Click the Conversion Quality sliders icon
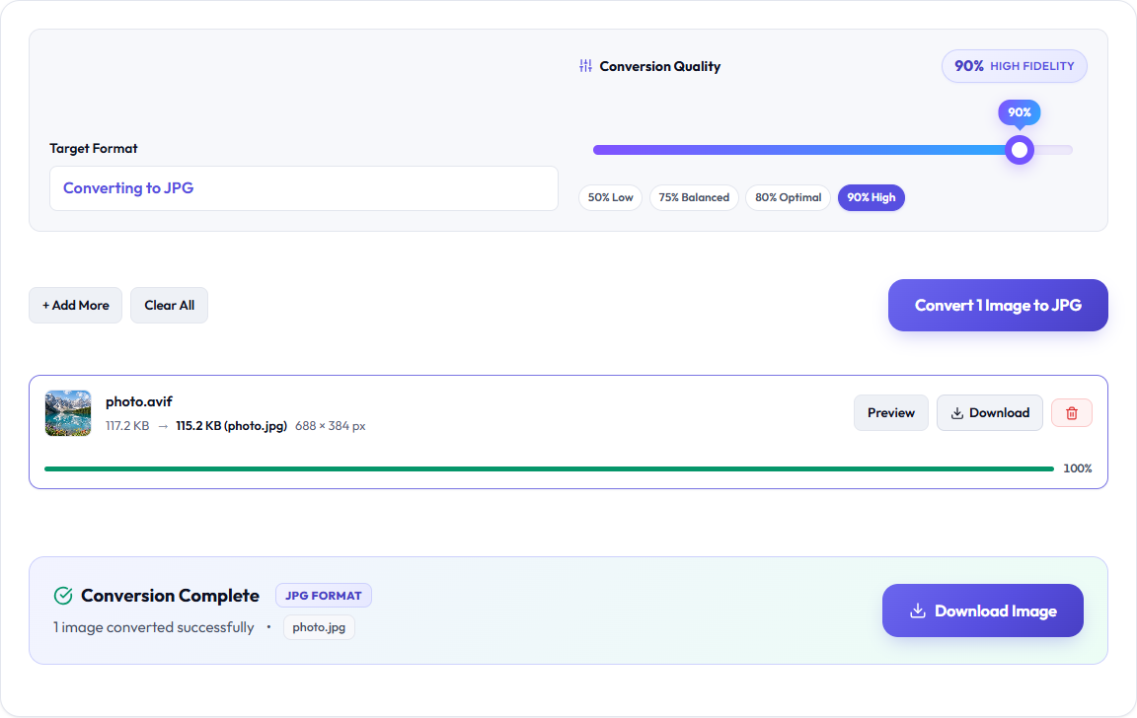The image size is (1137, 718). [585, 66]
